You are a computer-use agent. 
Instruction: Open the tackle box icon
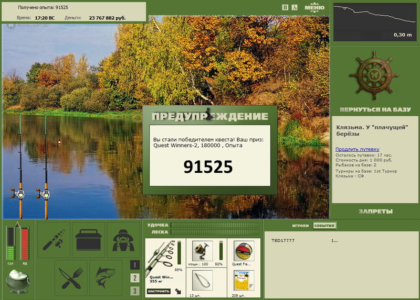tap(88, 240)
